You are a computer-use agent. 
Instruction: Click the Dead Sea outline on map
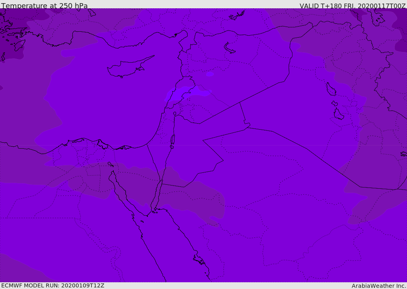click(x=172, y=140)
